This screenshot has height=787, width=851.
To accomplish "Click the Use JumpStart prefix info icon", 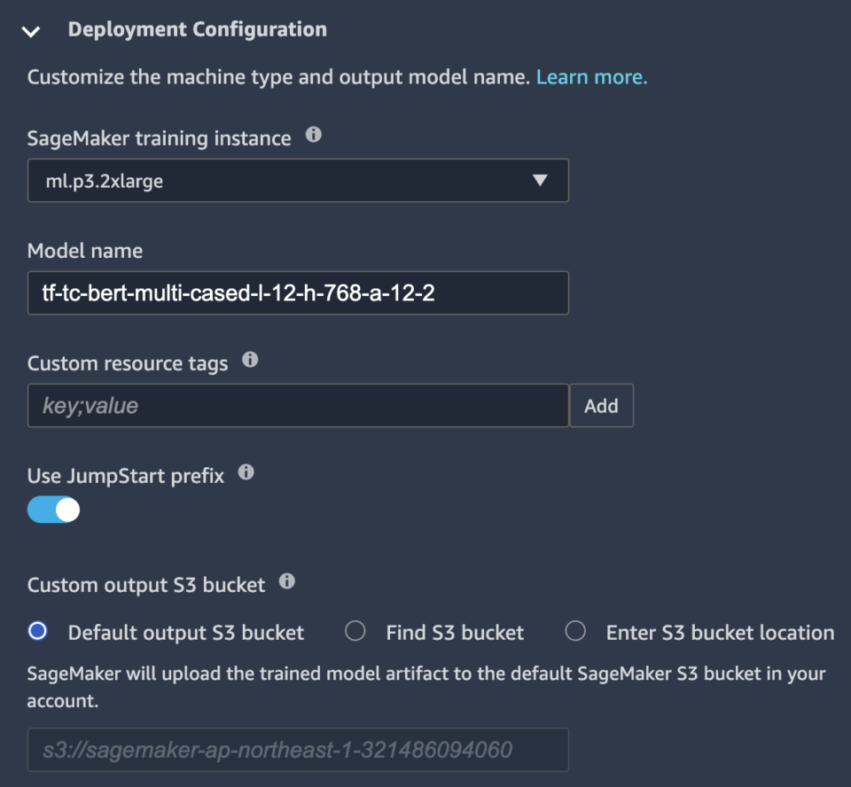I will point(246,471).
